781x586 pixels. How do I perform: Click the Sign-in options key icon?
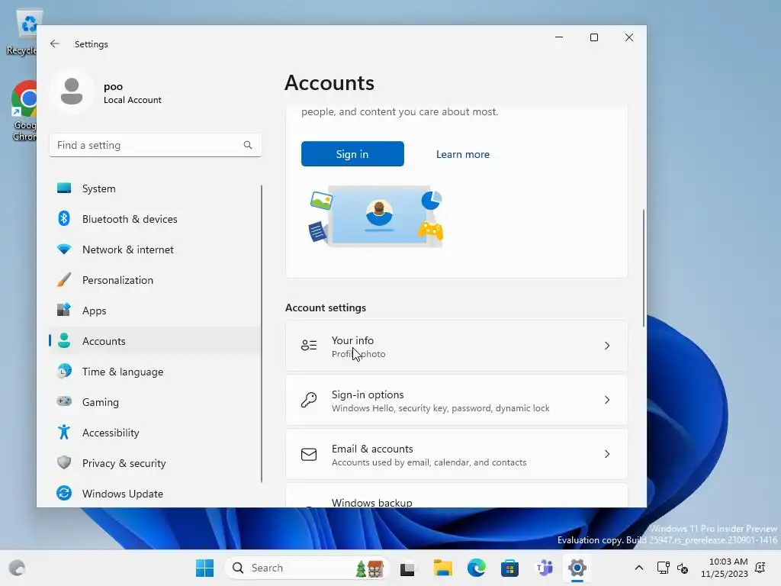[309, 400]
